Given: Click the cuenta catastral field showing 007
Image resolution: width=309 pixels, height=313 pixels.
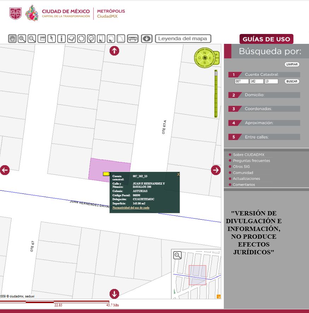Looking at the screenshot, I should (x=241, y=81).
